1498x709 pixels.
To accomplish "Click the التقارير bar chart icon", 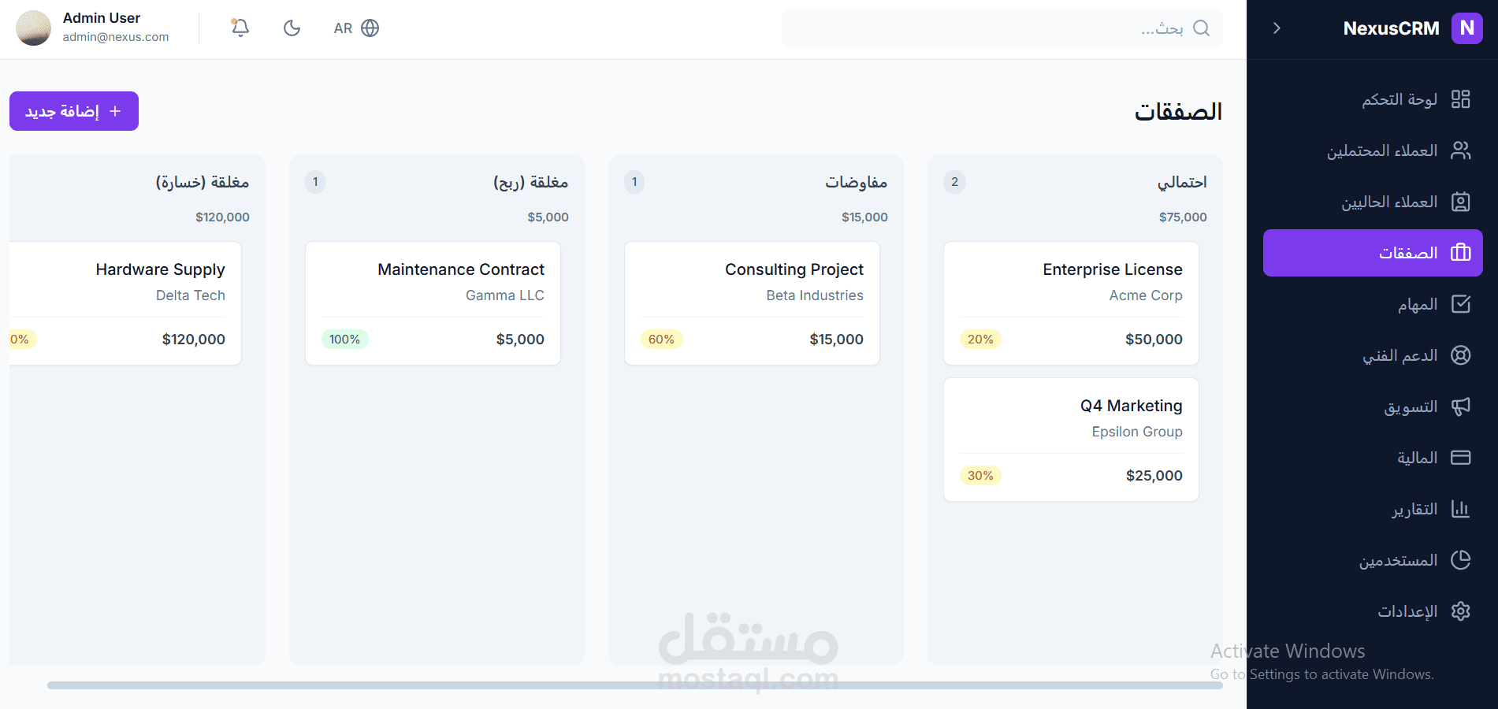I will pyautogui.click(x=1460, y=509).
